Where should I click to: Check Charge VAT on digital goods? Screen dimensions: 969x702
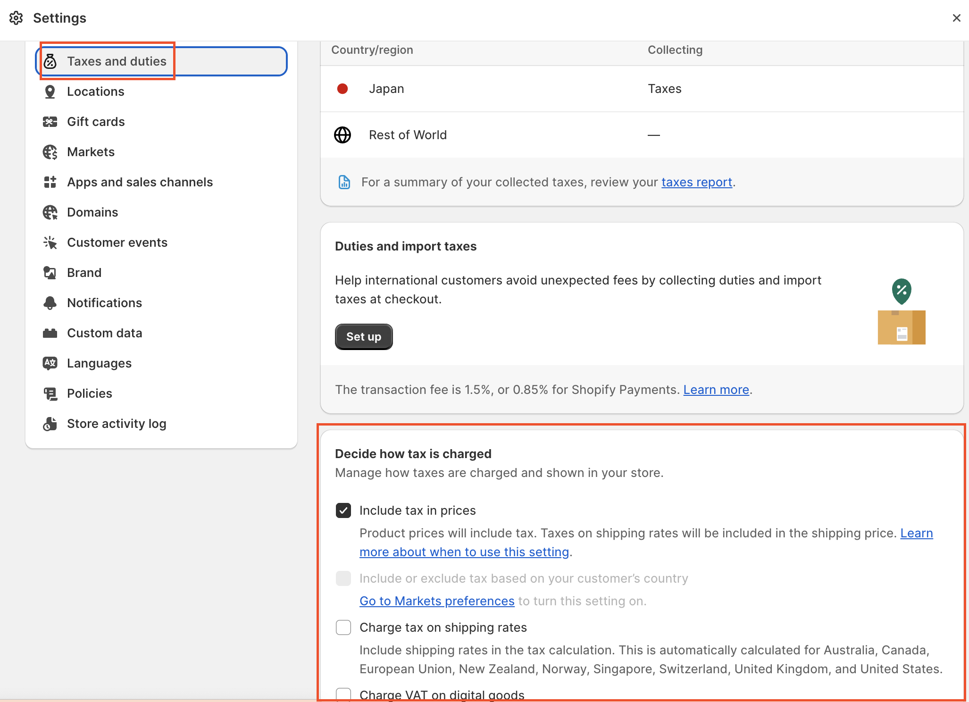pyautogui.click(x=343, y=694)
